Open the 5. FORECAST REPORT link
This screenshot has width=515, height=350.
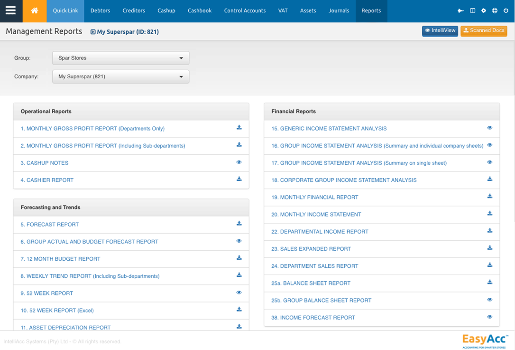[50, 224]
